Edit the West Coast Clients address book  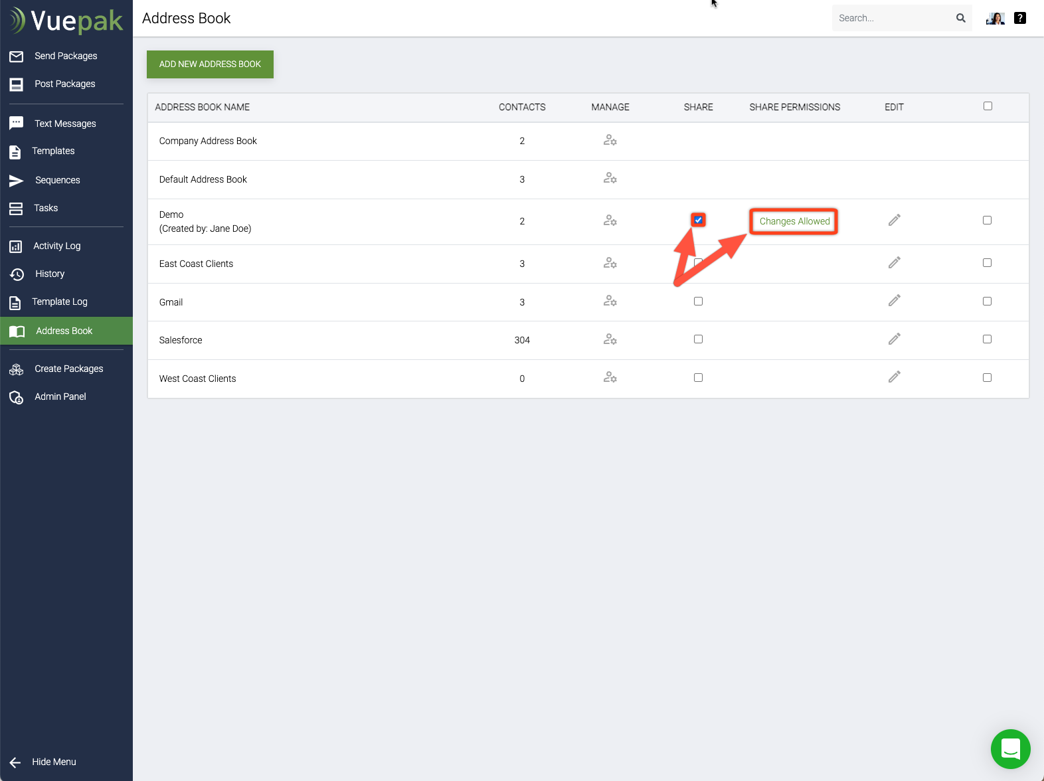(894, 377)
